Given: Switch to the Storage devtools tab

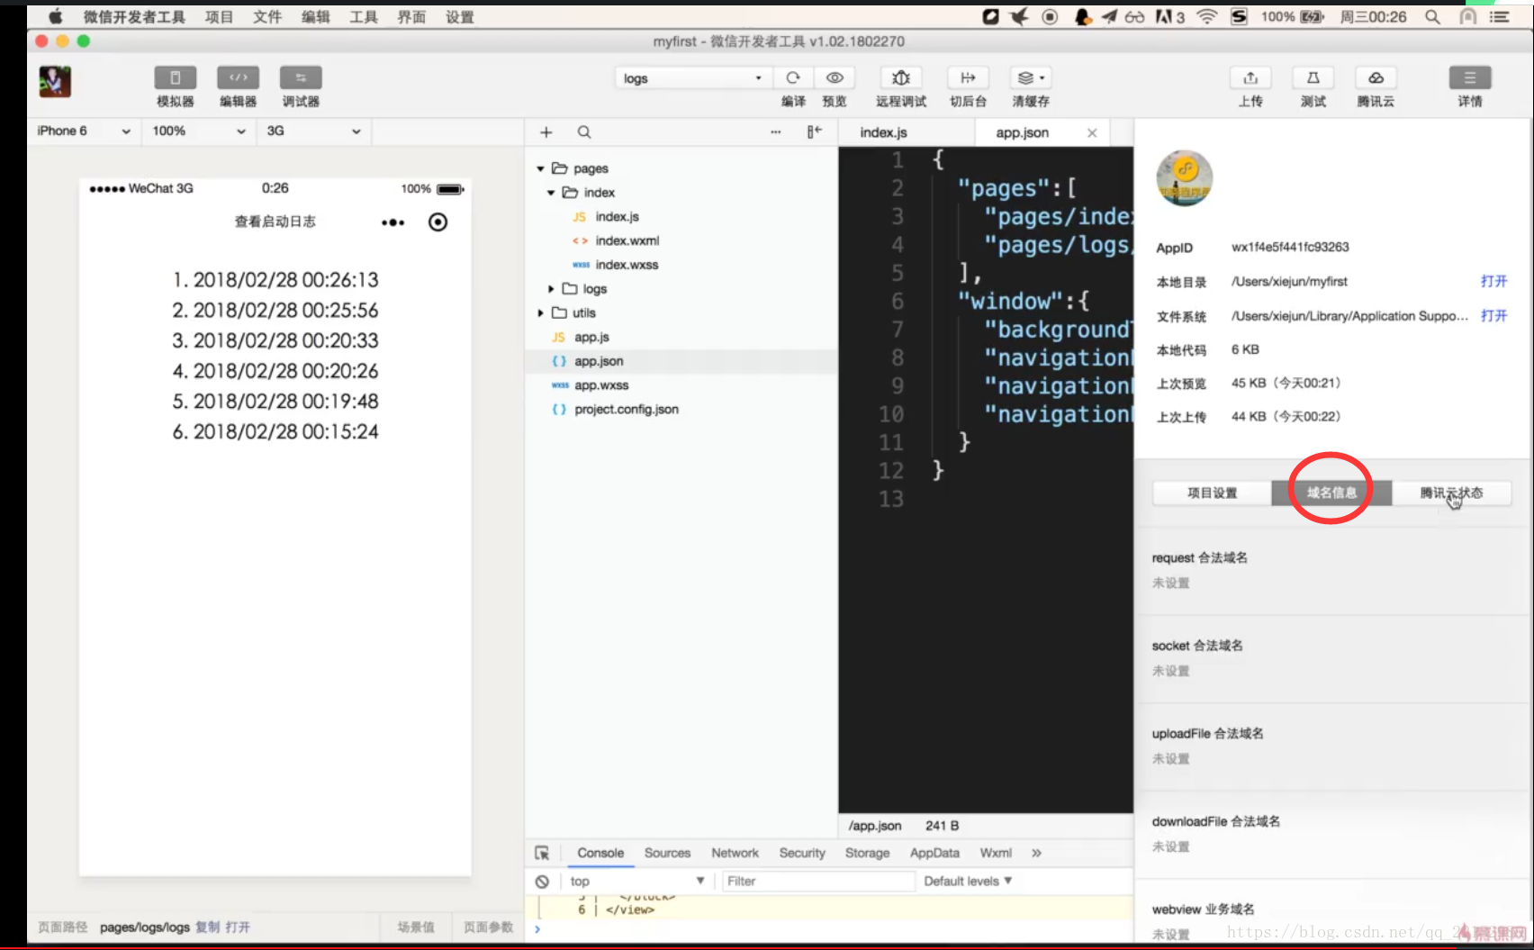Looking at the screenshot, I should click(867, 853).
